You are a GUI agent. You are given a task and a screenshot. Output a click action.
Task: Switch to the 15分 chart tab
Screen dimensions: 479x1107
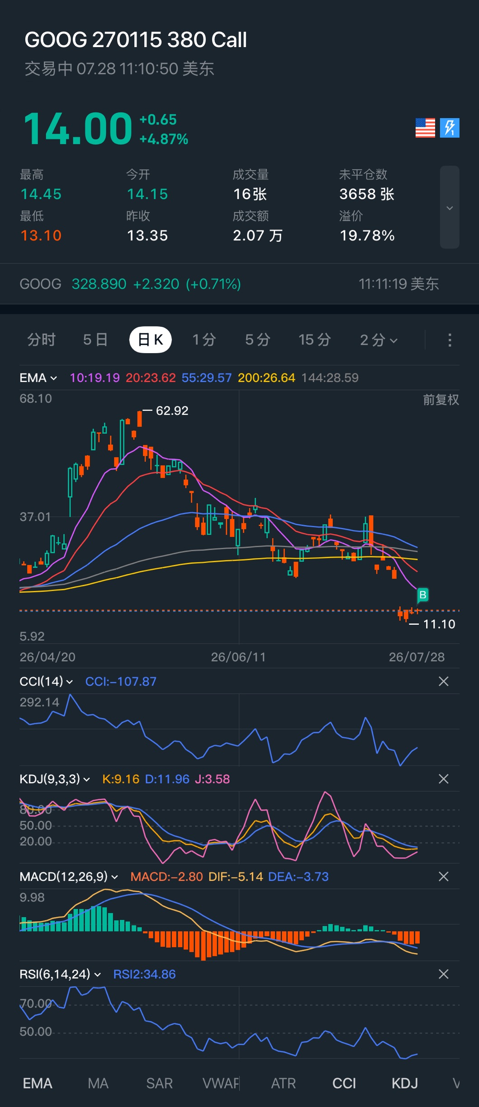click(x=315, y=340)
